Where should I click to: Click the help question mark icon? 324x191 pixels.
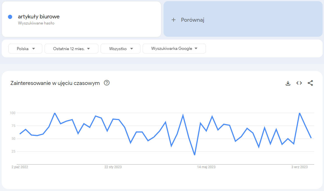coord(107,83)
